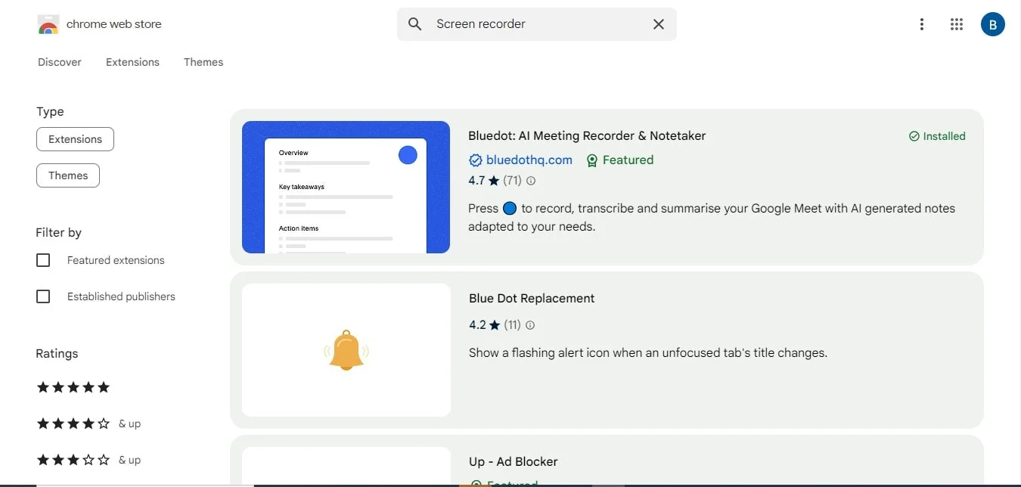This screenshot has width=1021, height=487.
Task: Clear the search with the X icon
Action: 659,24
